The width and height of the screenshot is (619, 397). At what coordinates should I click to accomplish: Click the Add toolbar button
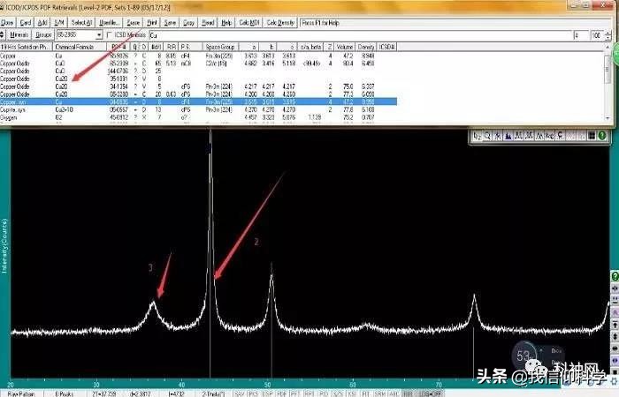point(42,23)
